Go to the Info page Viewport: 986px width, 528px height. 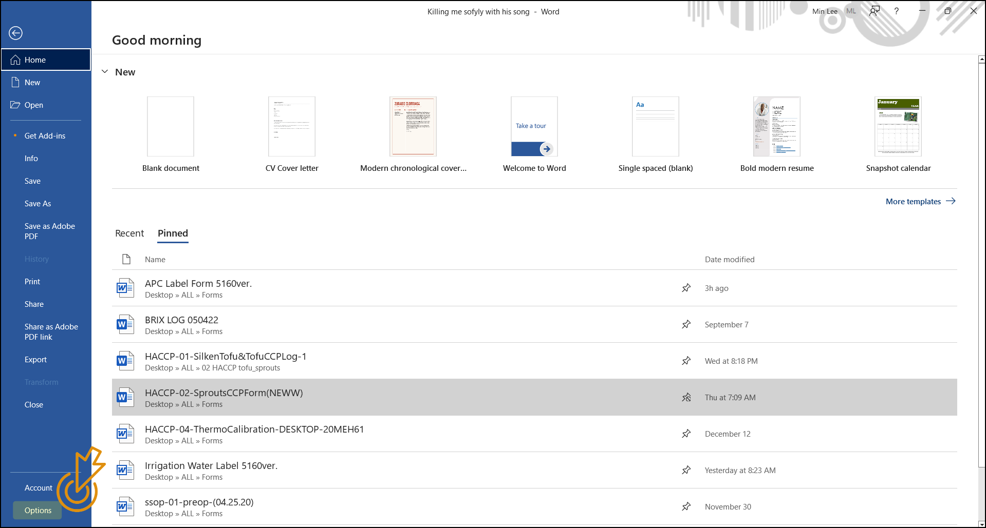(46, 158)
